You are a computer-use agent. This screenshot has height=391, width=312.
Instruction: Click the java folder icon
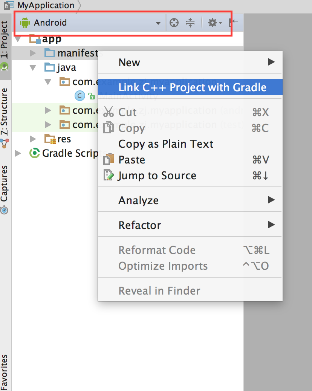[x=50, y=67]
